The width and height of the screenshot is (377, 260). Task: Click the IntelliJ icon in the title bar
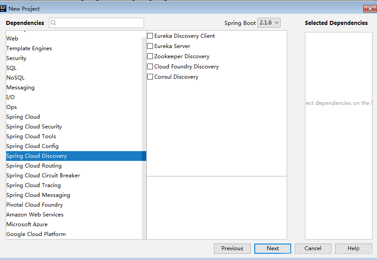3,8
